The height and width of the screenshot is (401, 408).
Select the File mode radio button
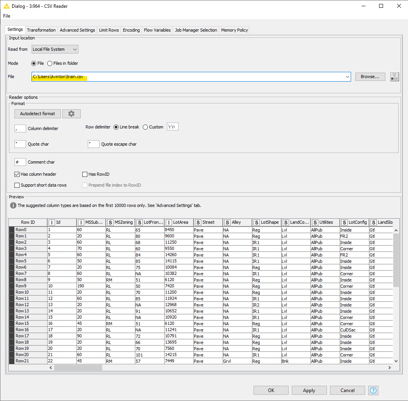[34, 63]
